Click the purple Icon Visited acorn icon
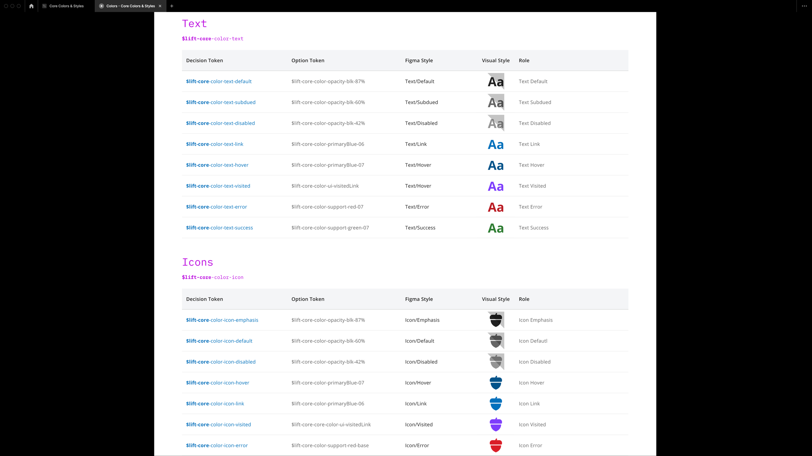 [496, 424]
